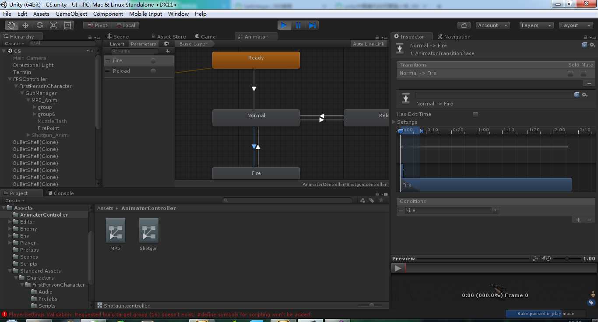Open the Layers dropdown
598x322 pixels.
pyautogui.click(x=537, y=25)
